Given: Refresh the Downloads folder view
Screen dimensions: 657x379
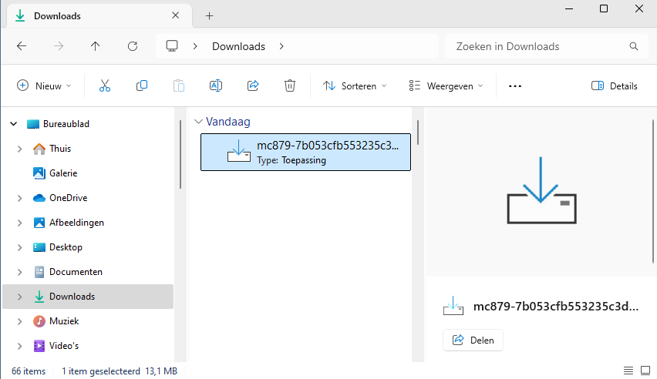Looking at the screenshot, I should (x=133, y=46).
